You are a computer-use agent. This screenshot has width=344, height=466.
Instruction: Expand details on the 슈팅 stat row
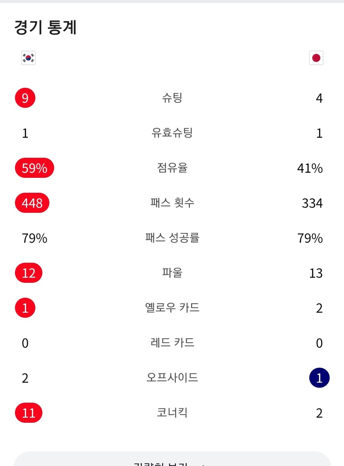pos(172,98)
